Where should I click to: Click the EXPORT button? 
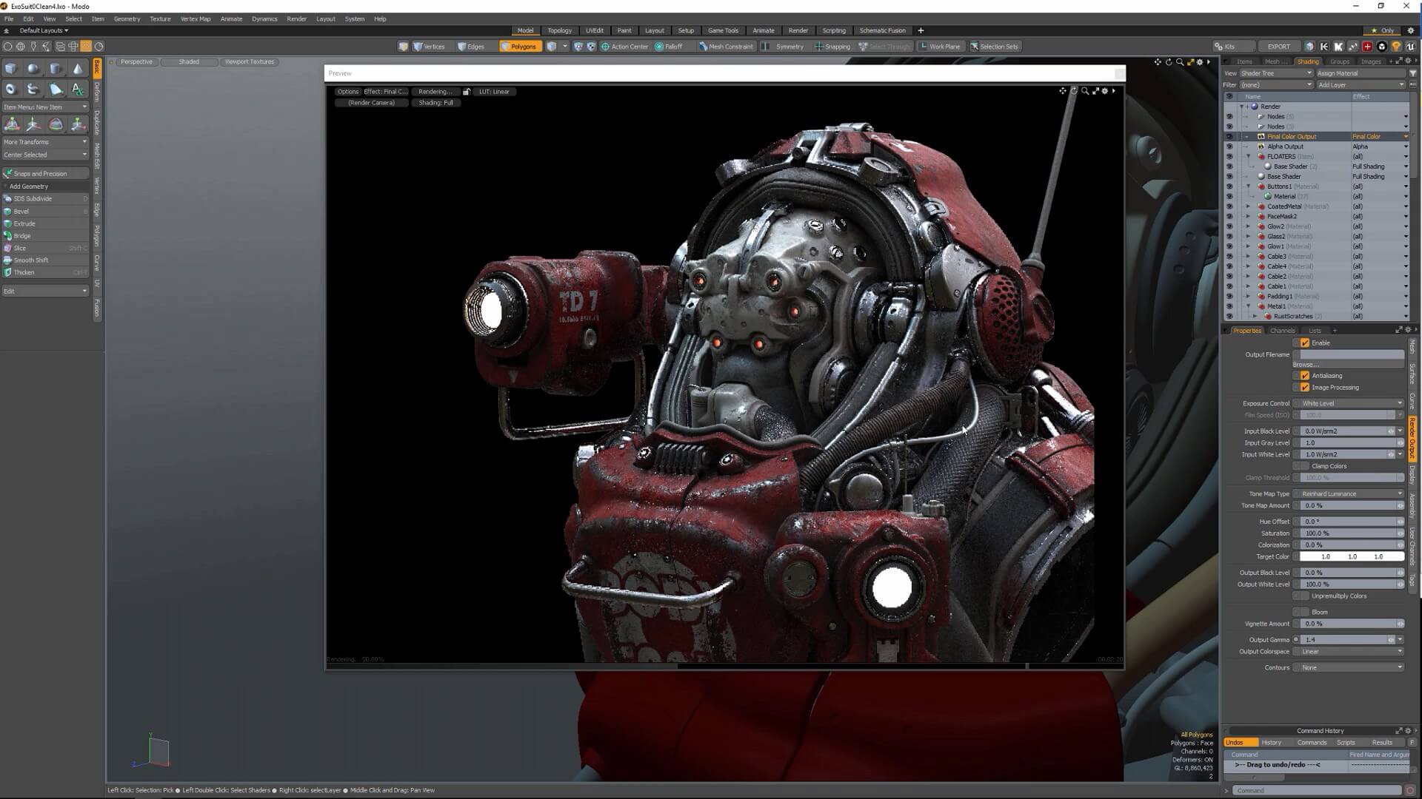pyautogui.click(x=1278, y=47)
